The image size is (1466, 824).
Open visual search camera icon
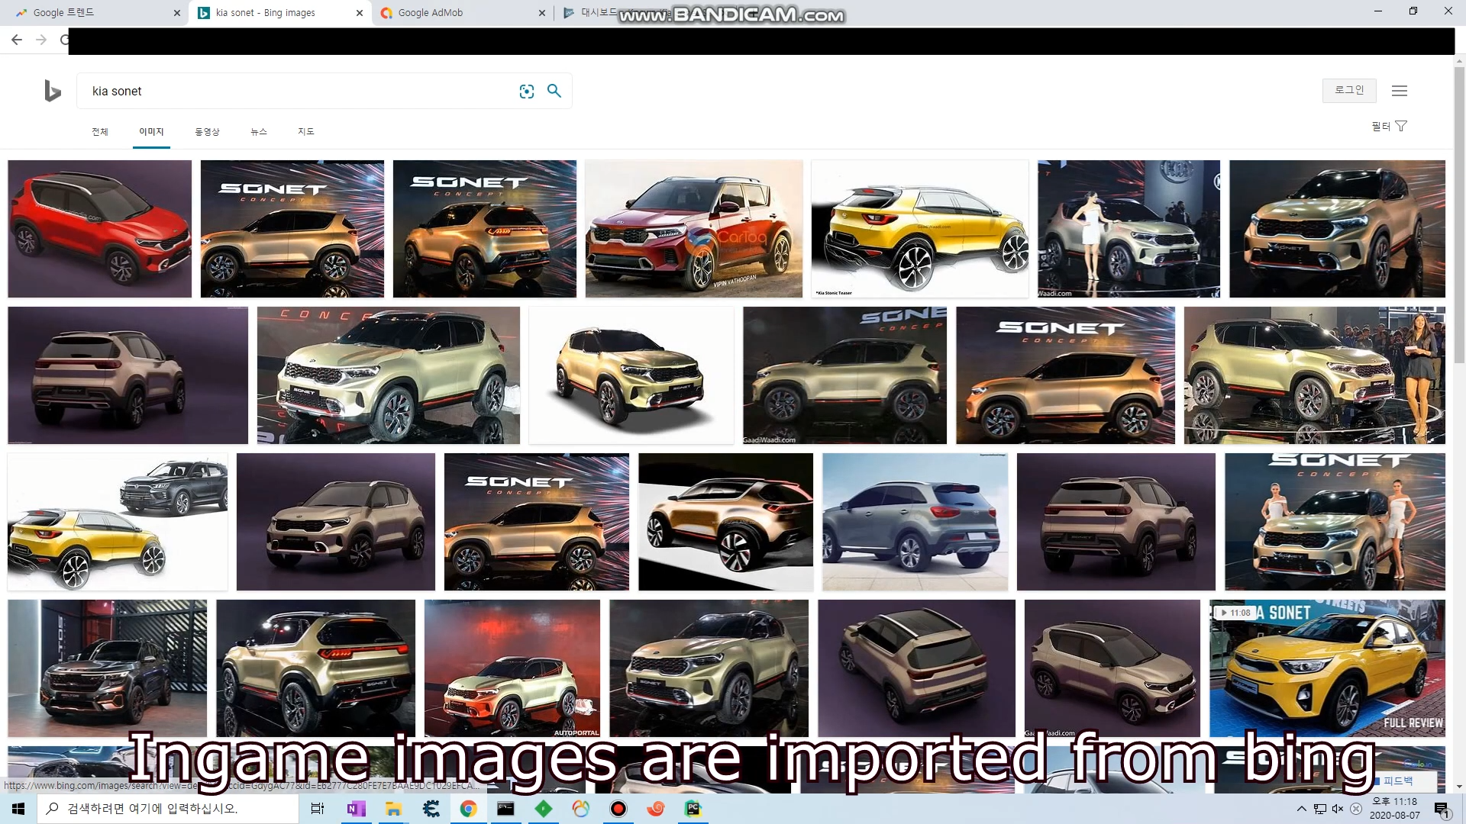pos(527,92)
